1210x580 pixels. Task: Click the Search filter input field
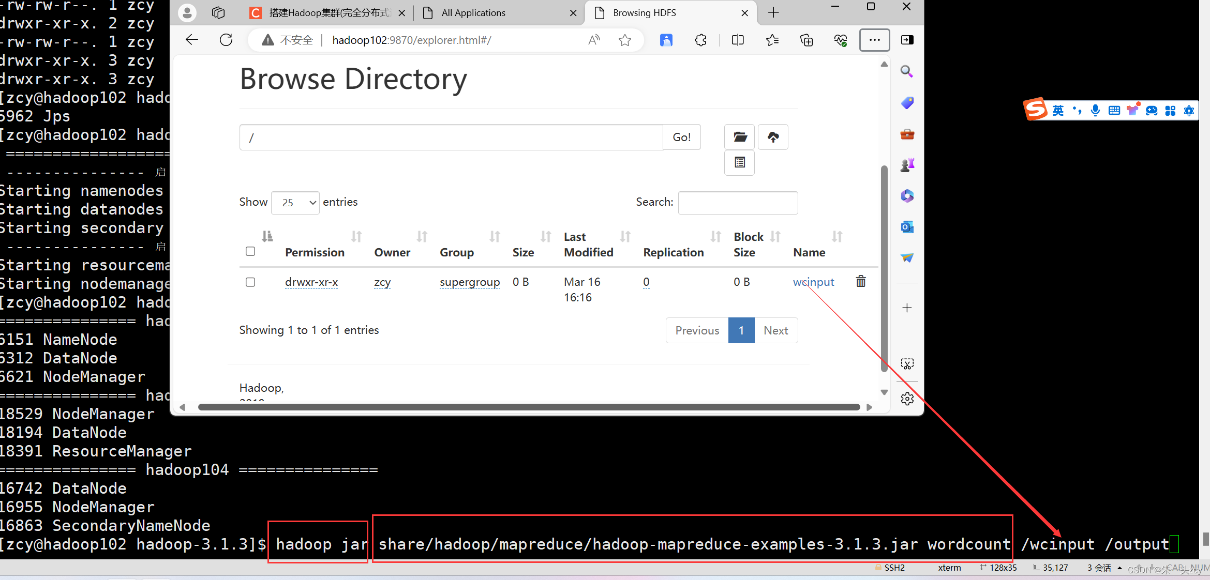(x=738, y=202)
